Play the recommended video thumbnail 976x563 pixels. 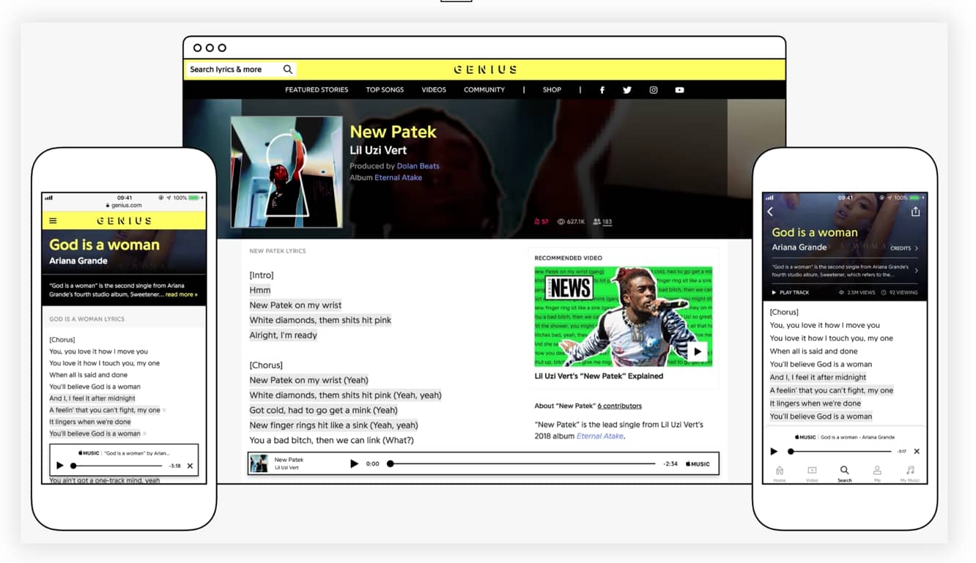pyautogui.click(x=698, y=351)
